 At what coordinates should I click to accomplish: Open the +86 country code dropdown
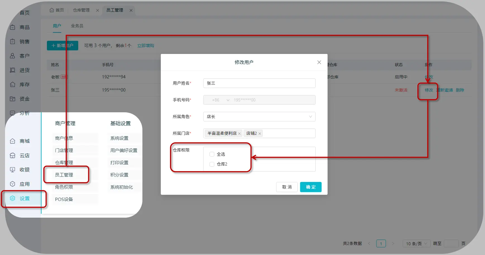(221, 100)
